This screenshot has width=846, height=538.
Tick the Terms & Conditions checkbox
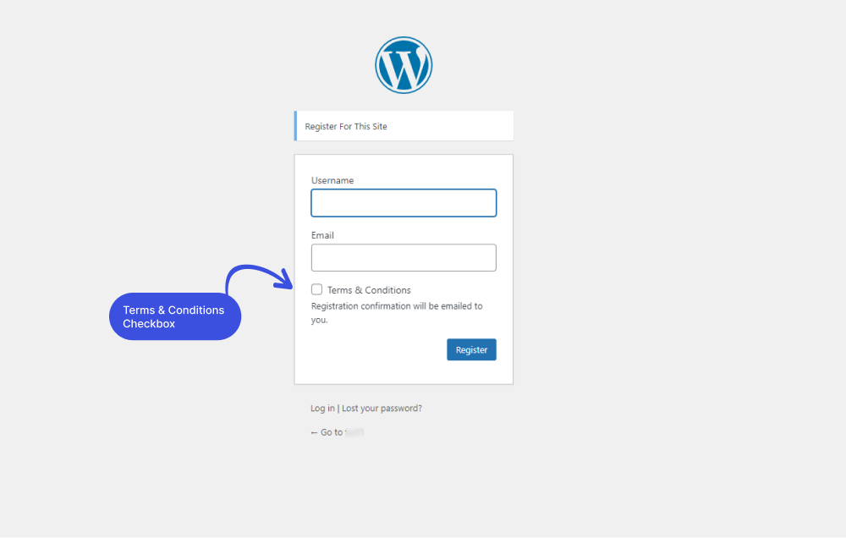click(316, 289)
